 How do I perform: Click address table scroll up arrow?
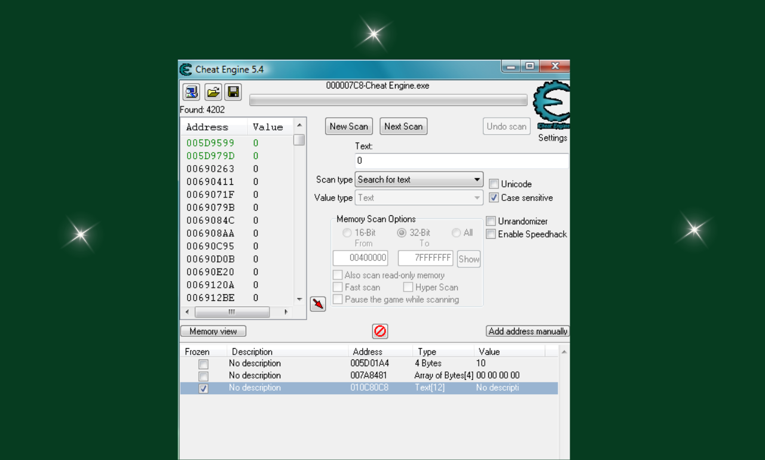click(564, 352)
